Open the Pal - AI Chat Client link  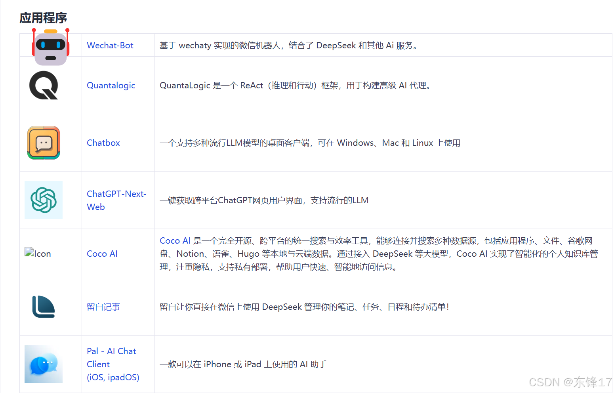pyautogui.click(x=113, y=364)
